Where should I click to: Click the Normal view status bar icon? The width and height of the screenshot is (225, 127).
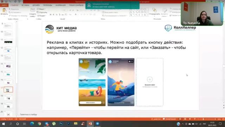(180, 119)
